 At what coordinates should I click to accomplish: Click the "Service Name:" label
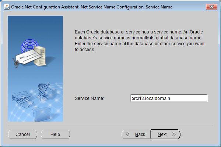tap(90, 98)
